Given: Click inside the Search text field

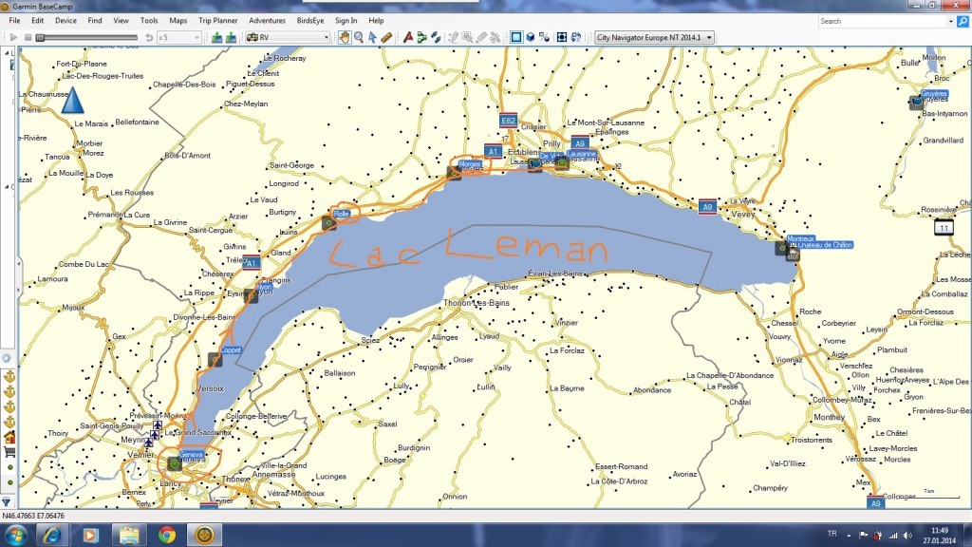Looking at the screenshot, I should tap(885, 21).
